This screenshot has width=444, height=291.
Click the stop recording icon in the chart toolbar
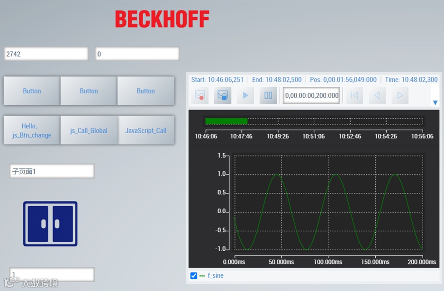tap(223, 95)
